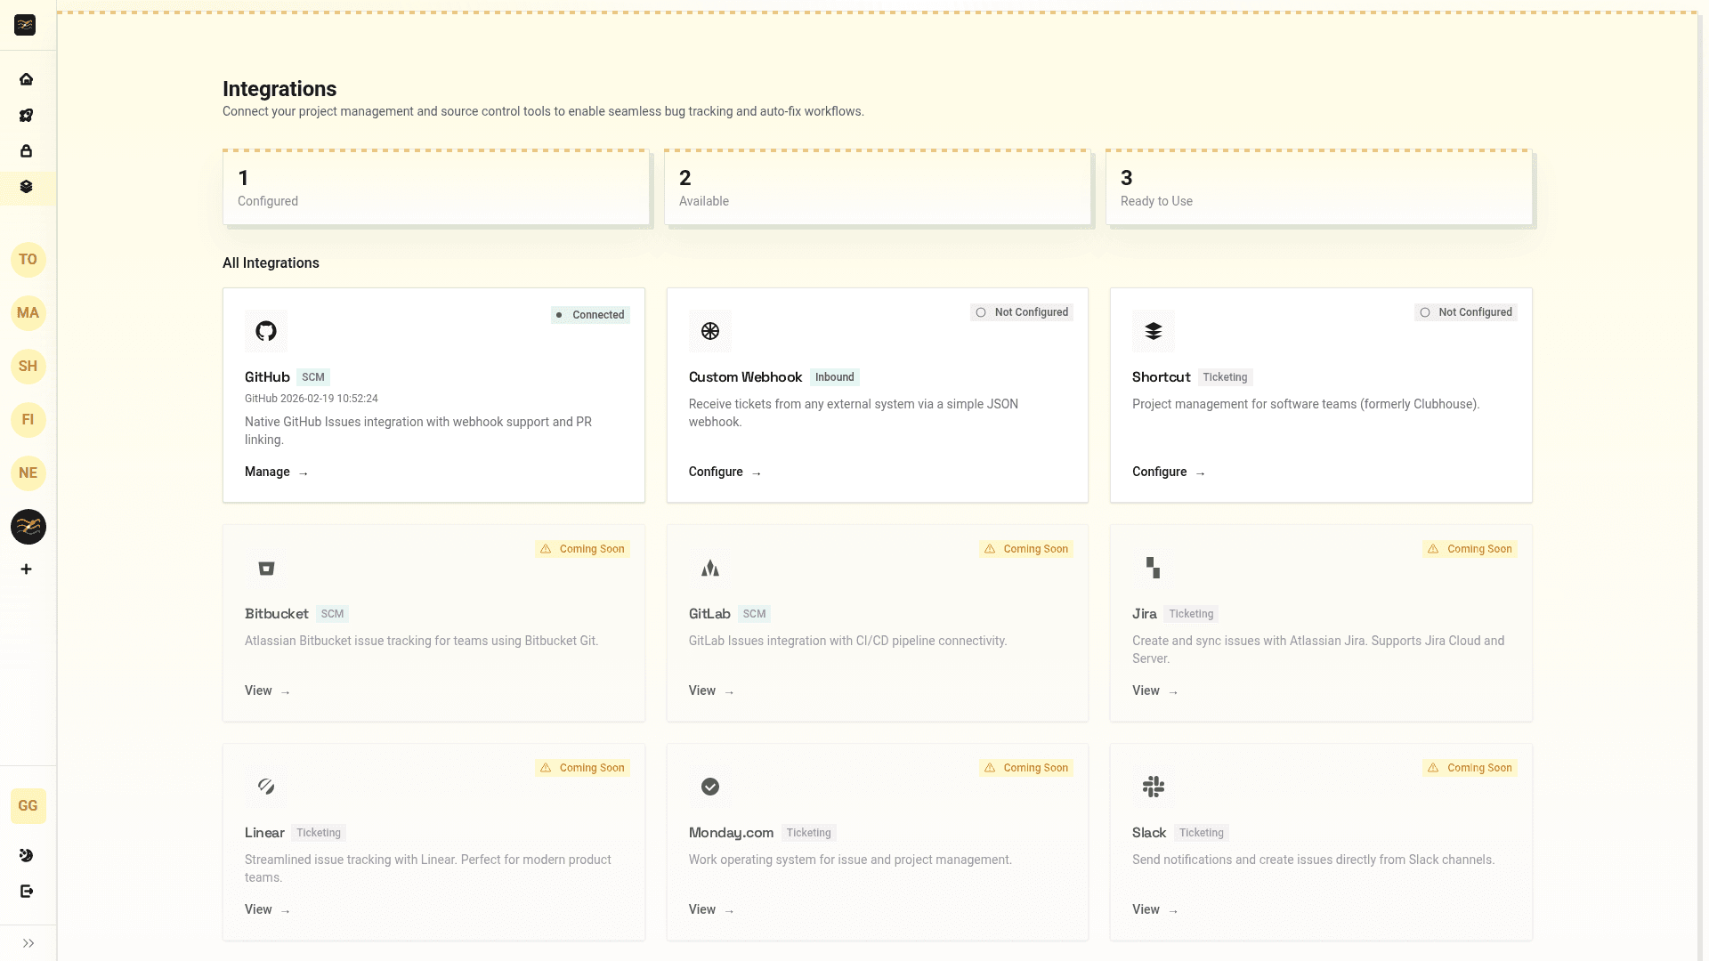Open the TO workspace avatar
The height and width of the screenshot is (961, 1709).
pos(28,260)
